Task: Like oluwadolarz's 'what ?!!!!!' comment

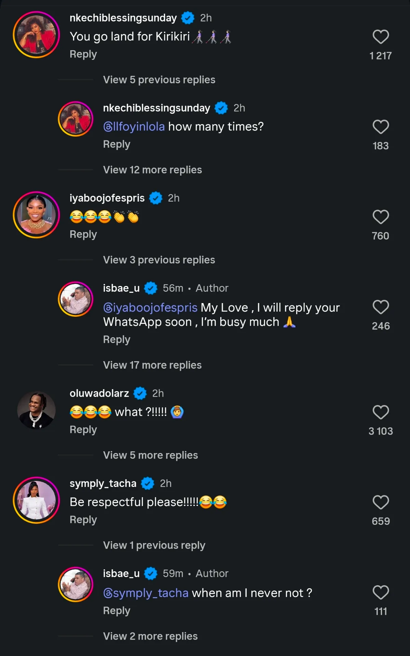Action: [x=381, y=412]
